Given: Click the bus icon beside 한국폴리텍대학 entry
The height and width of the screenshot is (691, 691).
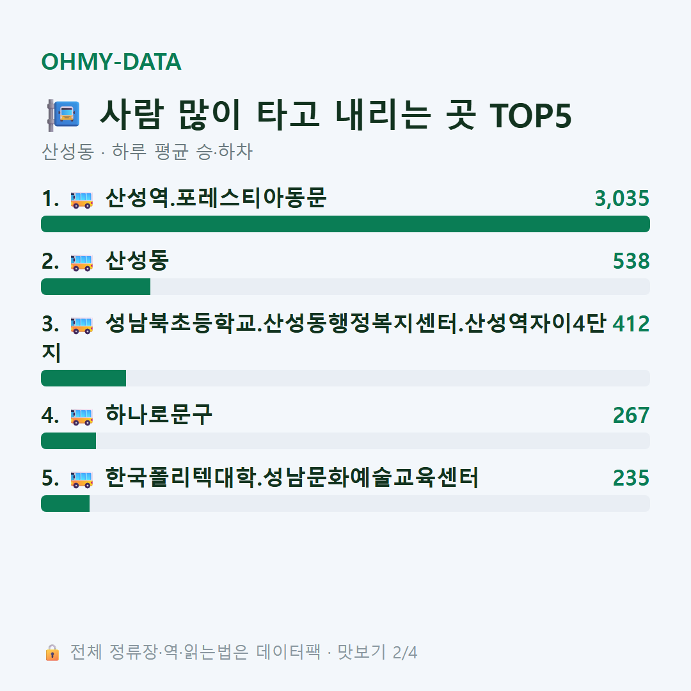Looking at the screenshot, I should click(x=82, y=479).
